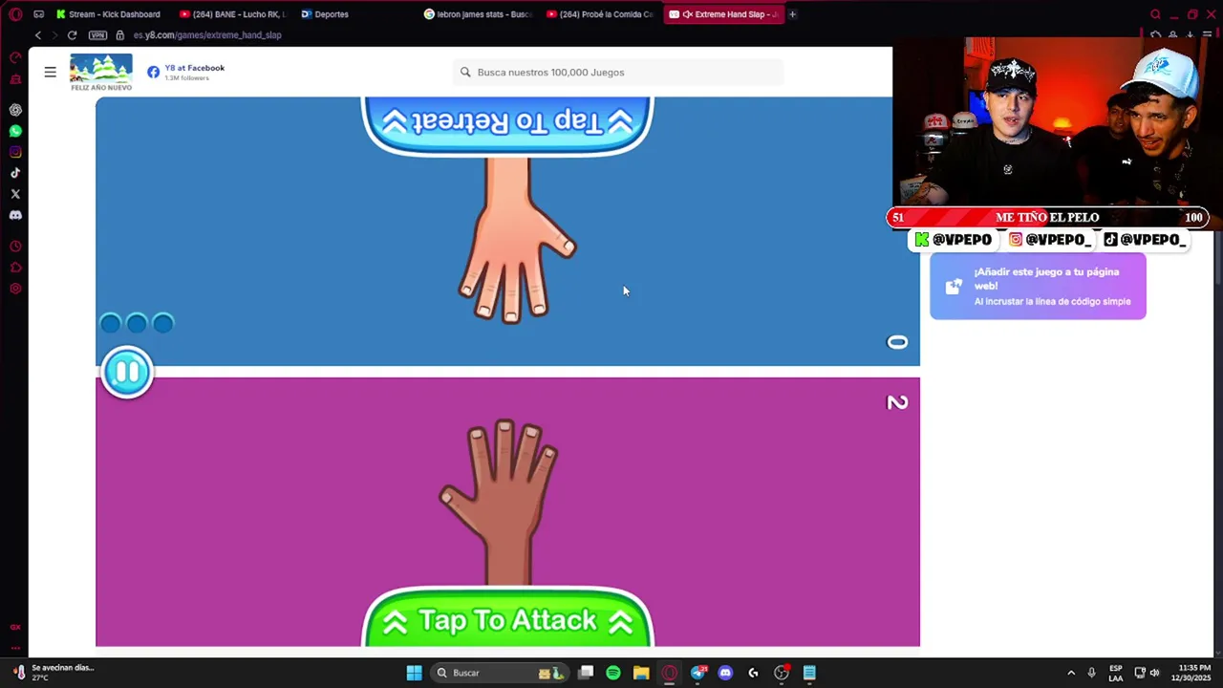The image size is (1223, 688).
Task: Open GX Cleaner in sidebar
Action: click(x=15, y=79)
